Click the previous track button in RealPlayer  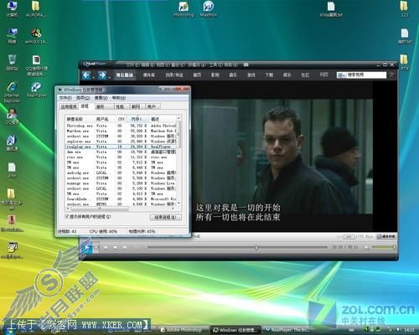(106, 247)
